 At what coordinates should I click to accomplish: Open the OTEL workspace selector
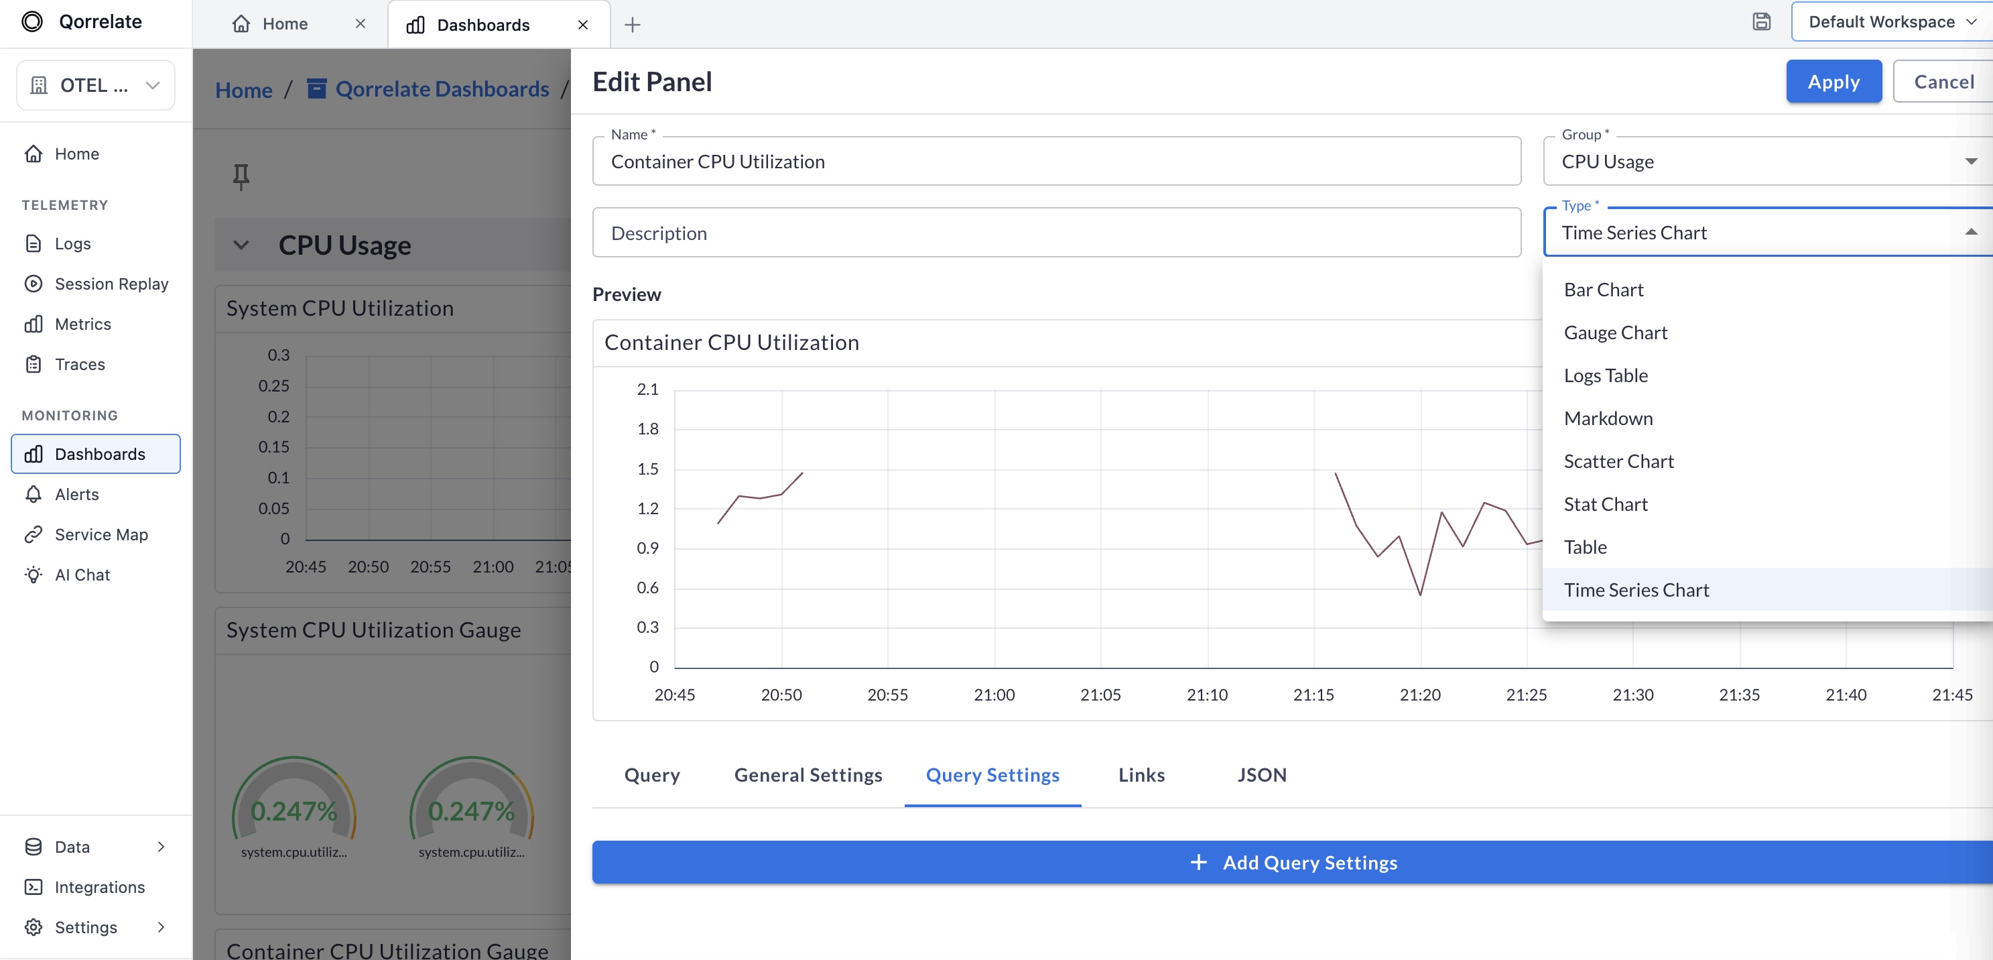[x=95, y=85]
